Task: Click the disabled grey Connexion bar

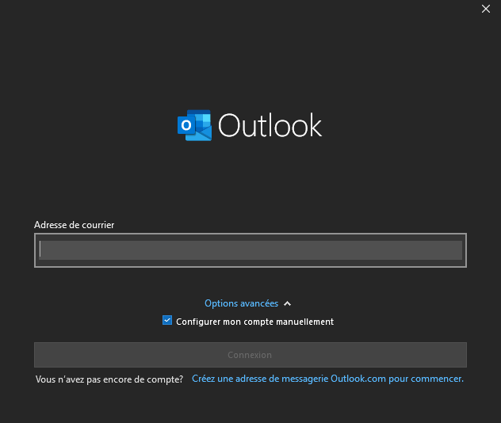Action: [x=250, y=355]
